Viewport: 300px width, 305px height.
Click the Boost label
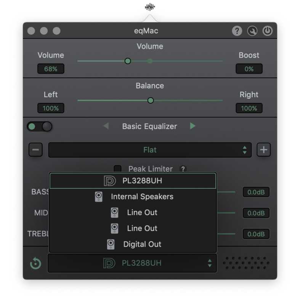(x=249, y=55)
